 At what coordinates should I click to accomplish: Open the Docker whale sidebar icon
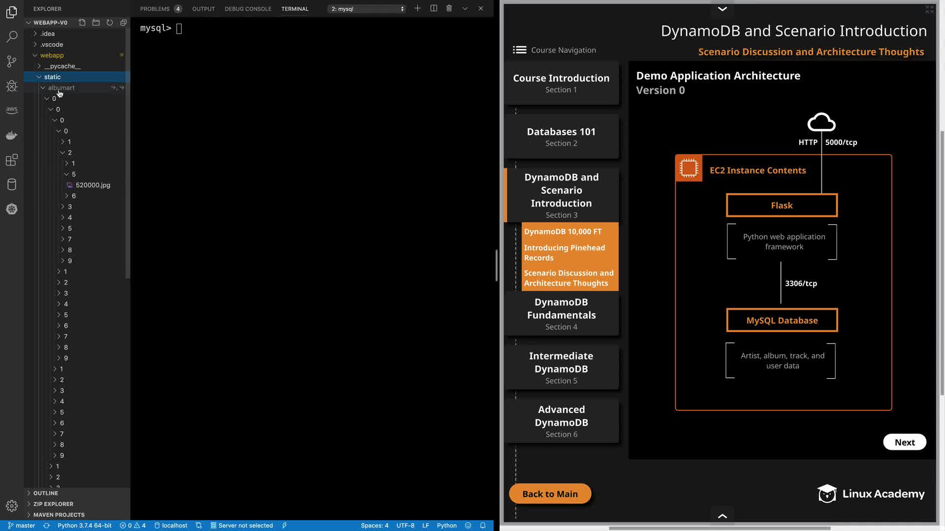pyautogui.click(x=12, y=135)
